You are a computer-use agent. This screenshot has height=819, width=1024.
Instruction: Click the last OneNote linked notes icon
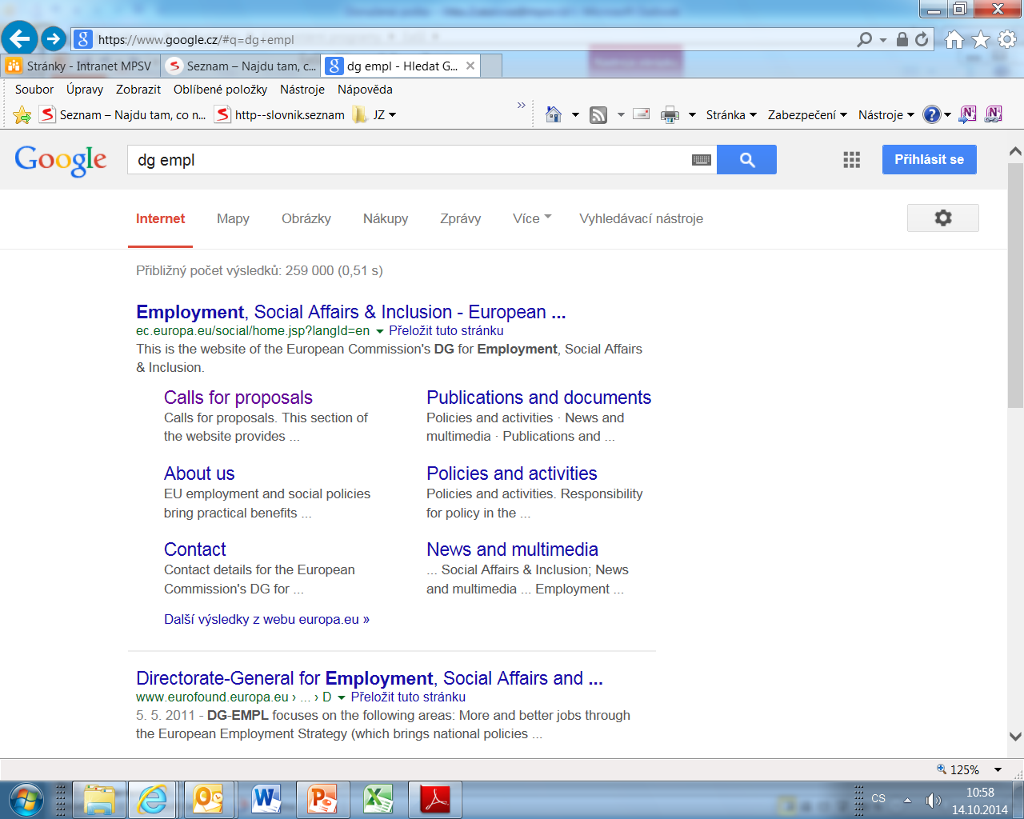pos(994,114)
